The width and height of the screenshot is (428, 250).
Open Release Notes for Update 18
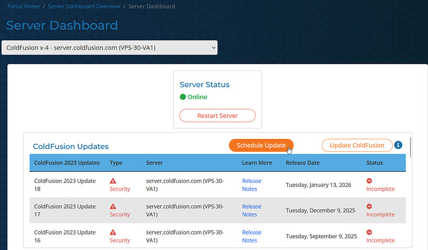pyautogui.click(x=251, y=185)
